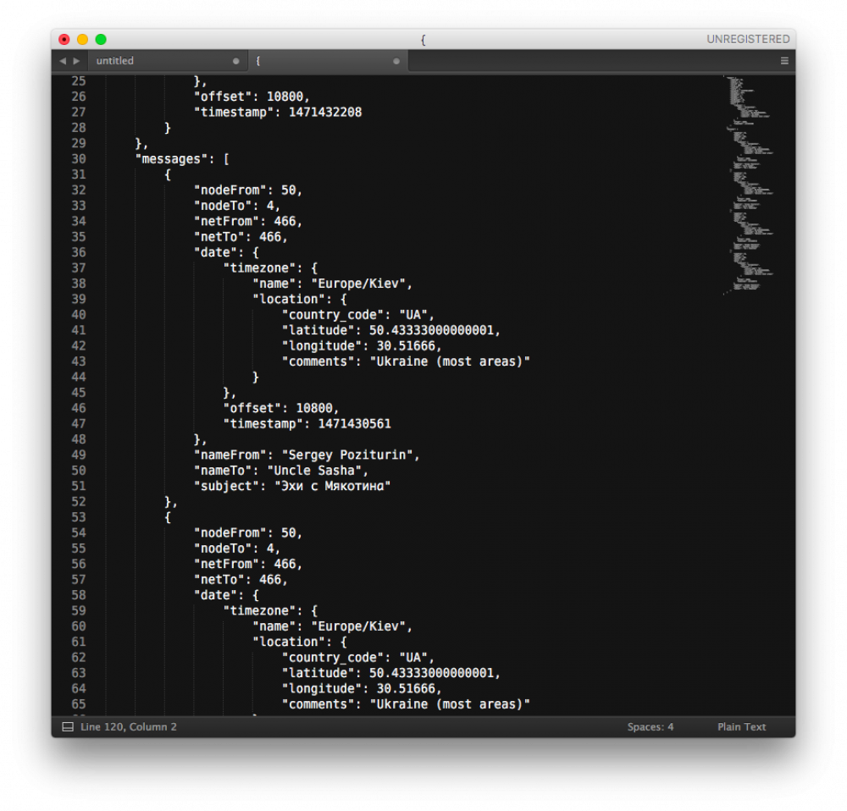Click the Line 120, Column 2 indicator
Viewport: 847px width, 811px height.
tap(129, 726)
